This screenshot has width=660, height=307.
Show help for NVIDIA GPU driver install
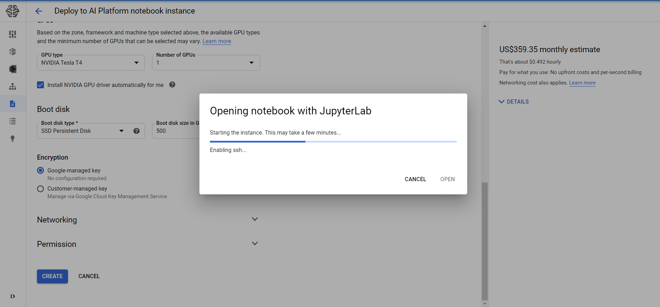(x=172, y=84)
